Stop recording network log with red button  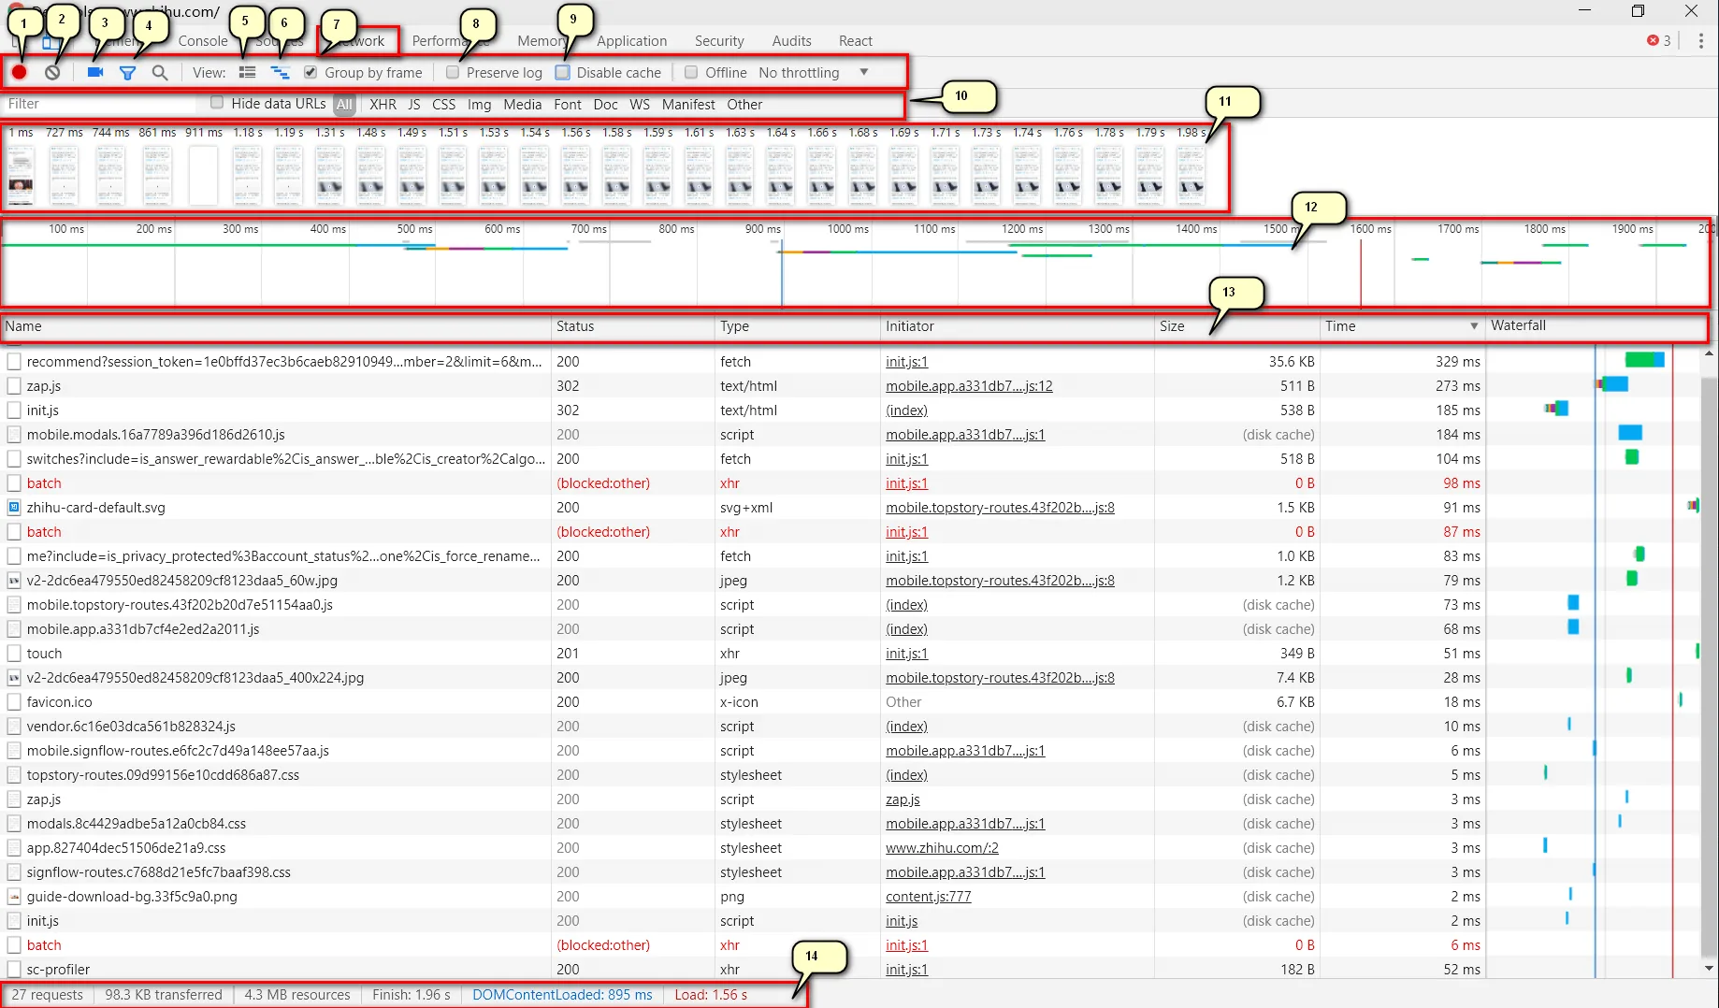pyautogui.click(x=19, y=72)
